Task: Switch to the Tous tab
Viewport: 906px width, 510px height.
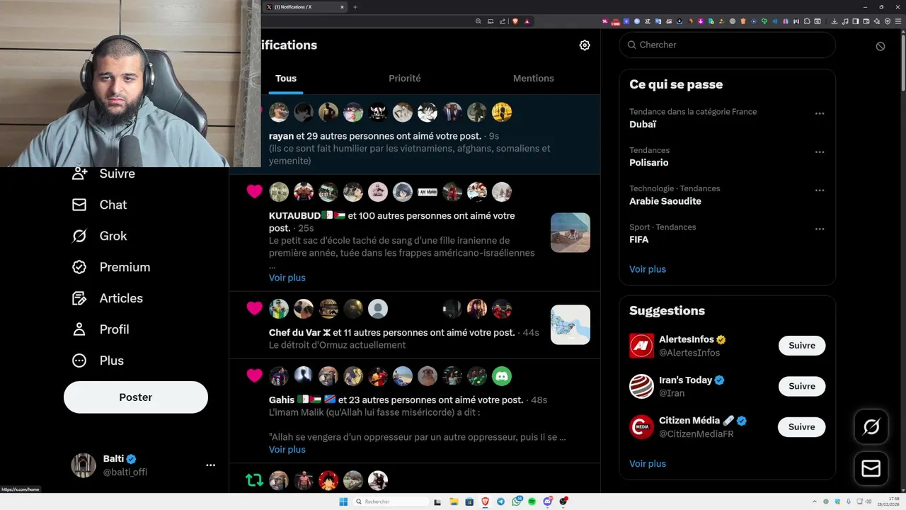Action: click(286, 79)
